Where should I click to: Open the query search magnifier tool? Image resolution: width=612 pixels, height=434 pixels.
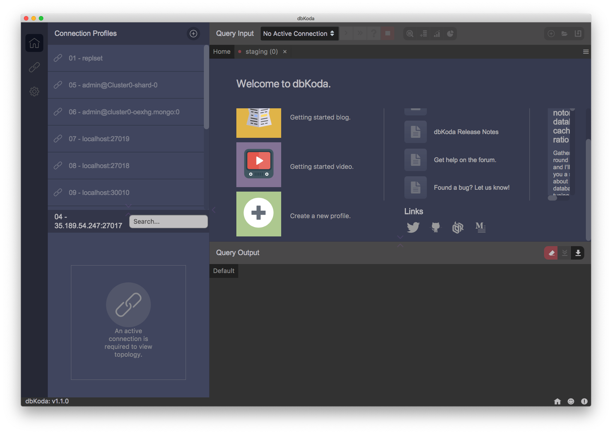tap(410, 34)
